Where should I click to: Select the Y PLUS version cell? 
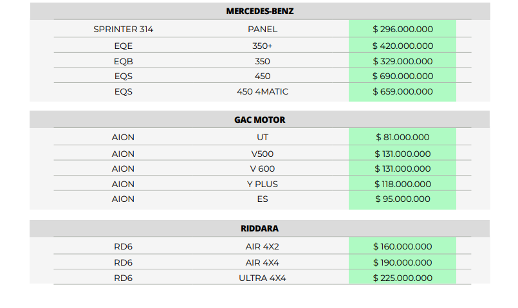point(263,184)
